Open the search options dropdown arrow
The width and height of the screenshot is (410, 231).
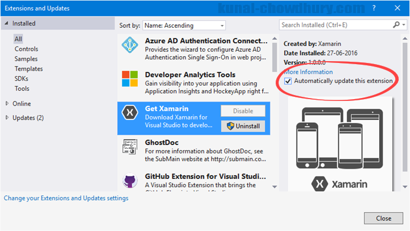[x=404, y=25]
